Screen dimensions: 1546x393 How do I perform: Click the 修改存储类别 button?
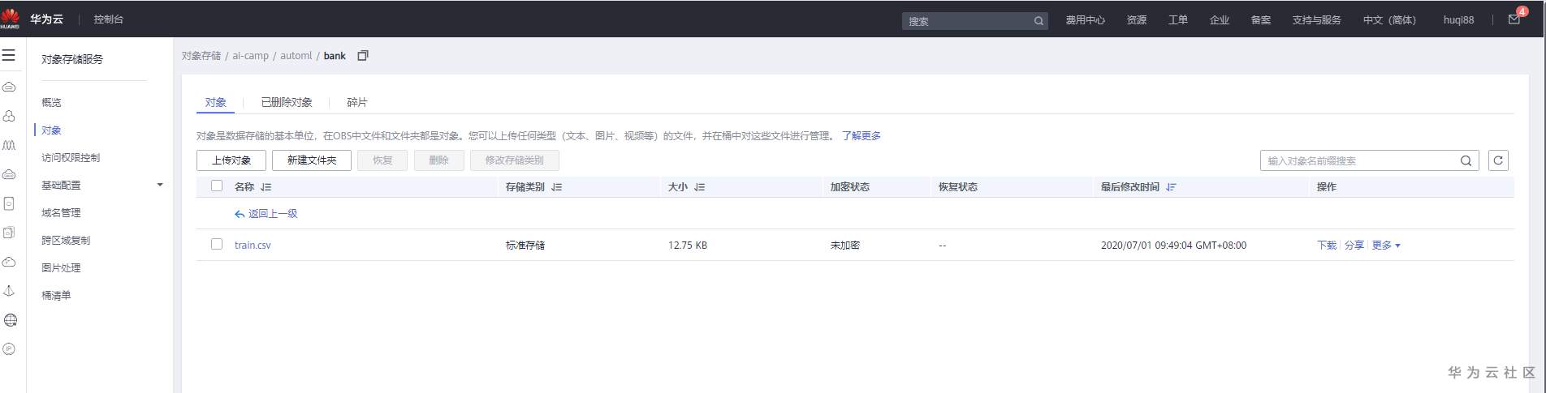514,160
